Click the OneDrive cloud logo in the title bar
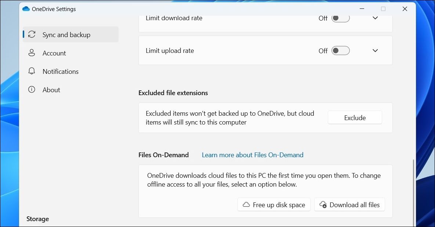 tap(26, 9)
